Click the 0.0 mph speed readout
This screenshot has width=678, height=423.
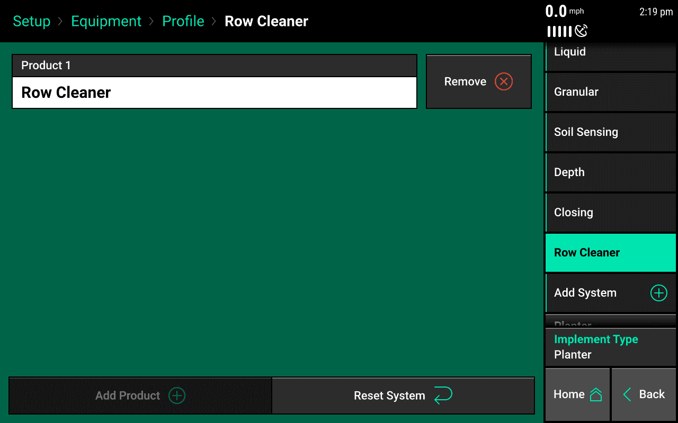565,11
